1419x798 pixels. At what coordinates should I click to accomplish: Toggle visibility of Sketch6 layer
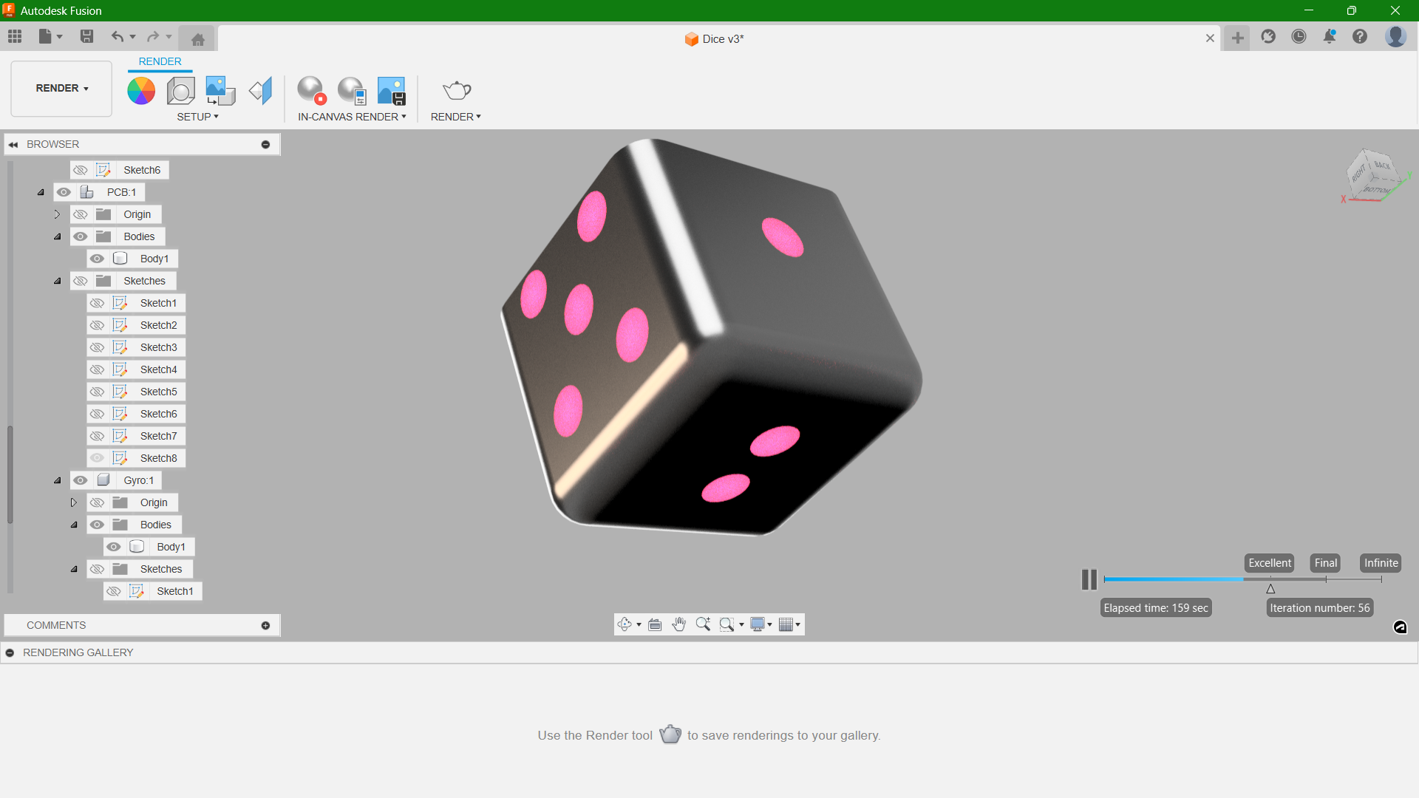[81, 169]
